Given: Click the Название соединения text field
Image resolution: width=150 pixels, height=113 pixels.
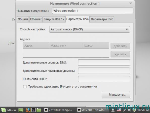Looking at the screenshot, I should (x=93, y=11).
